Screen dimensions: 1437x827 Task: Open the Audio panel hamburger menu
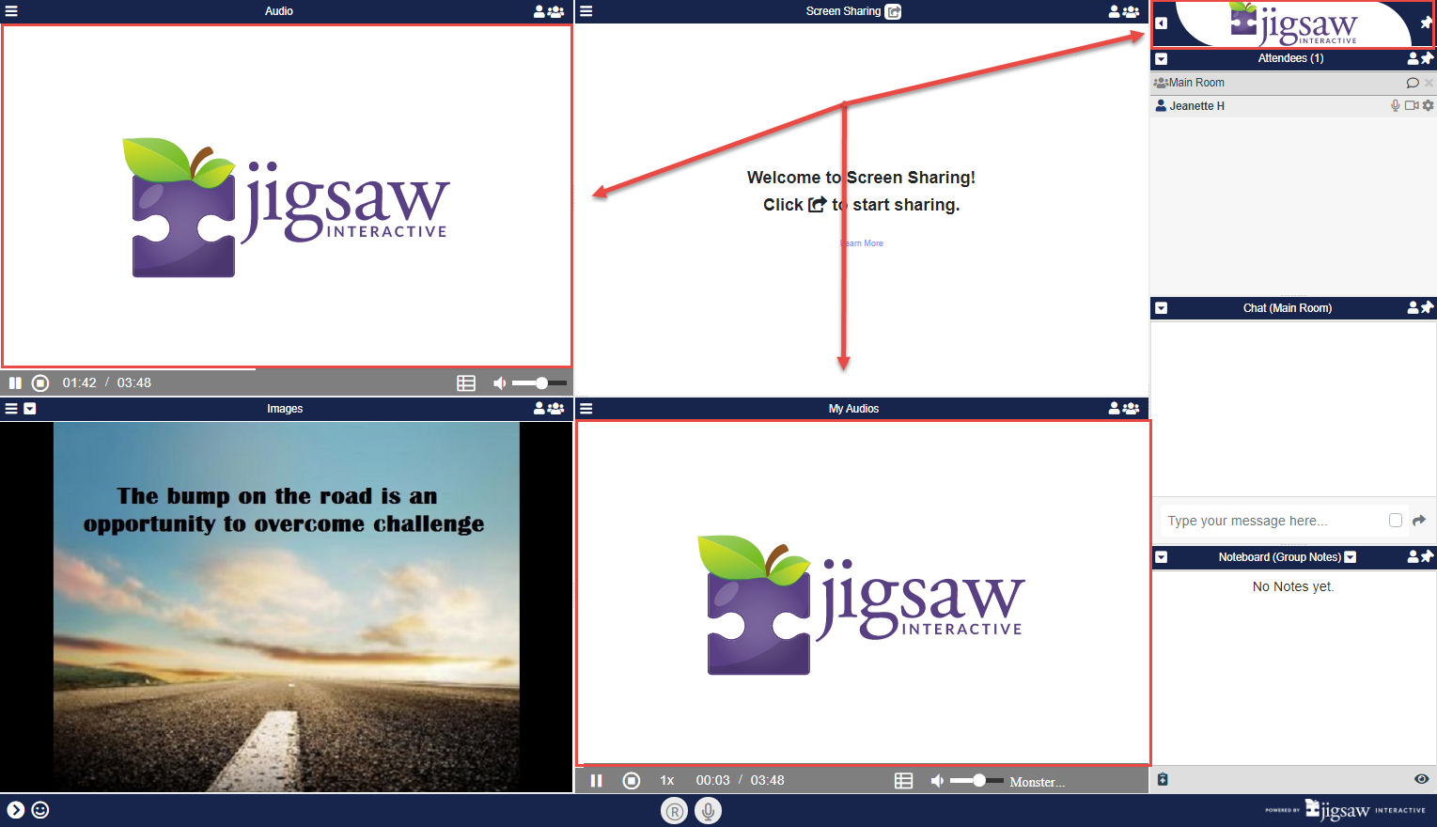(11, 11)
